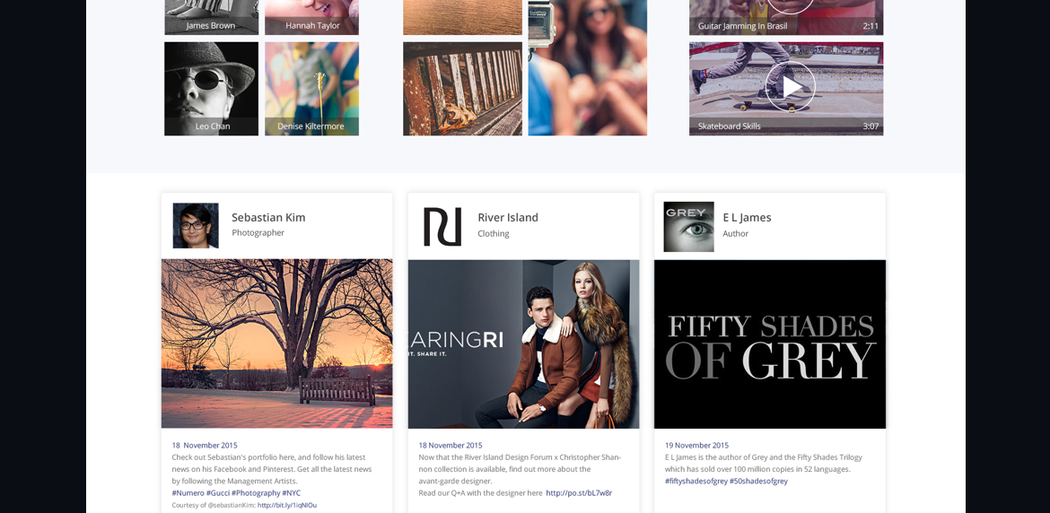The image size is (1050, 513).
Task: Click the River Island logo icon
Action: point(442,226)
